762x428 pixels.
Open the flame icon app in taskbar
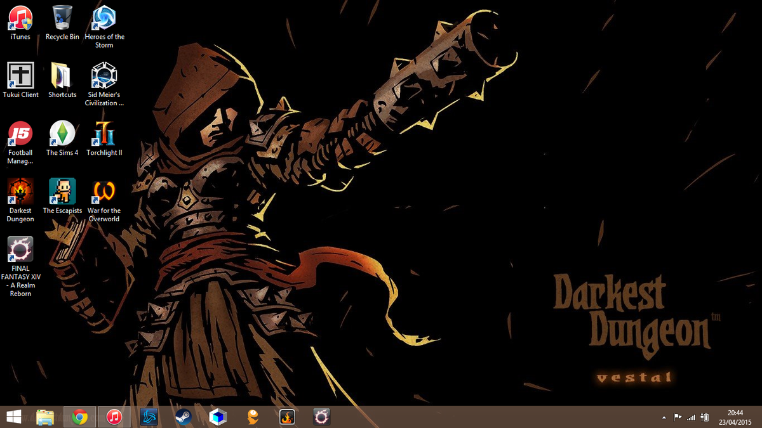coord(287,417)
